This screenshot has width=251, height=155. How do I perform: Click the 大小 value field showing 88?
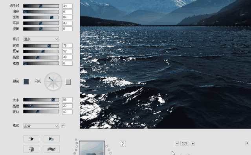click(x=67, y=100)
